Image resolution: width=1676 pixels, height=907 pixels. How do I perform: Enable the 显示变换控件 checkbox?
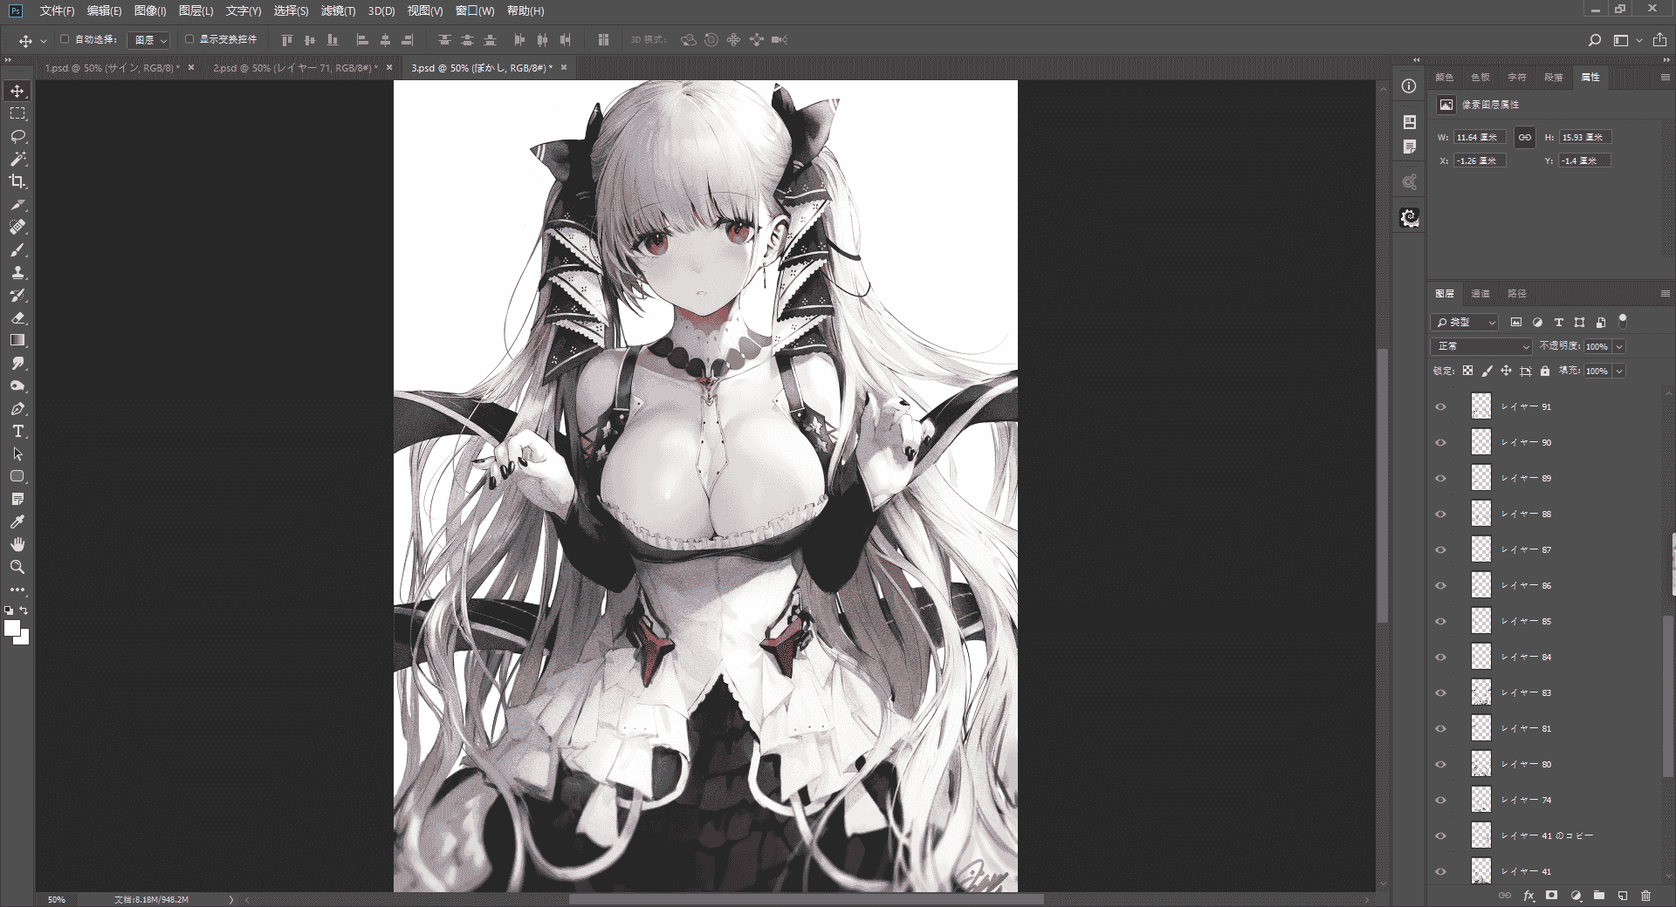189,39
